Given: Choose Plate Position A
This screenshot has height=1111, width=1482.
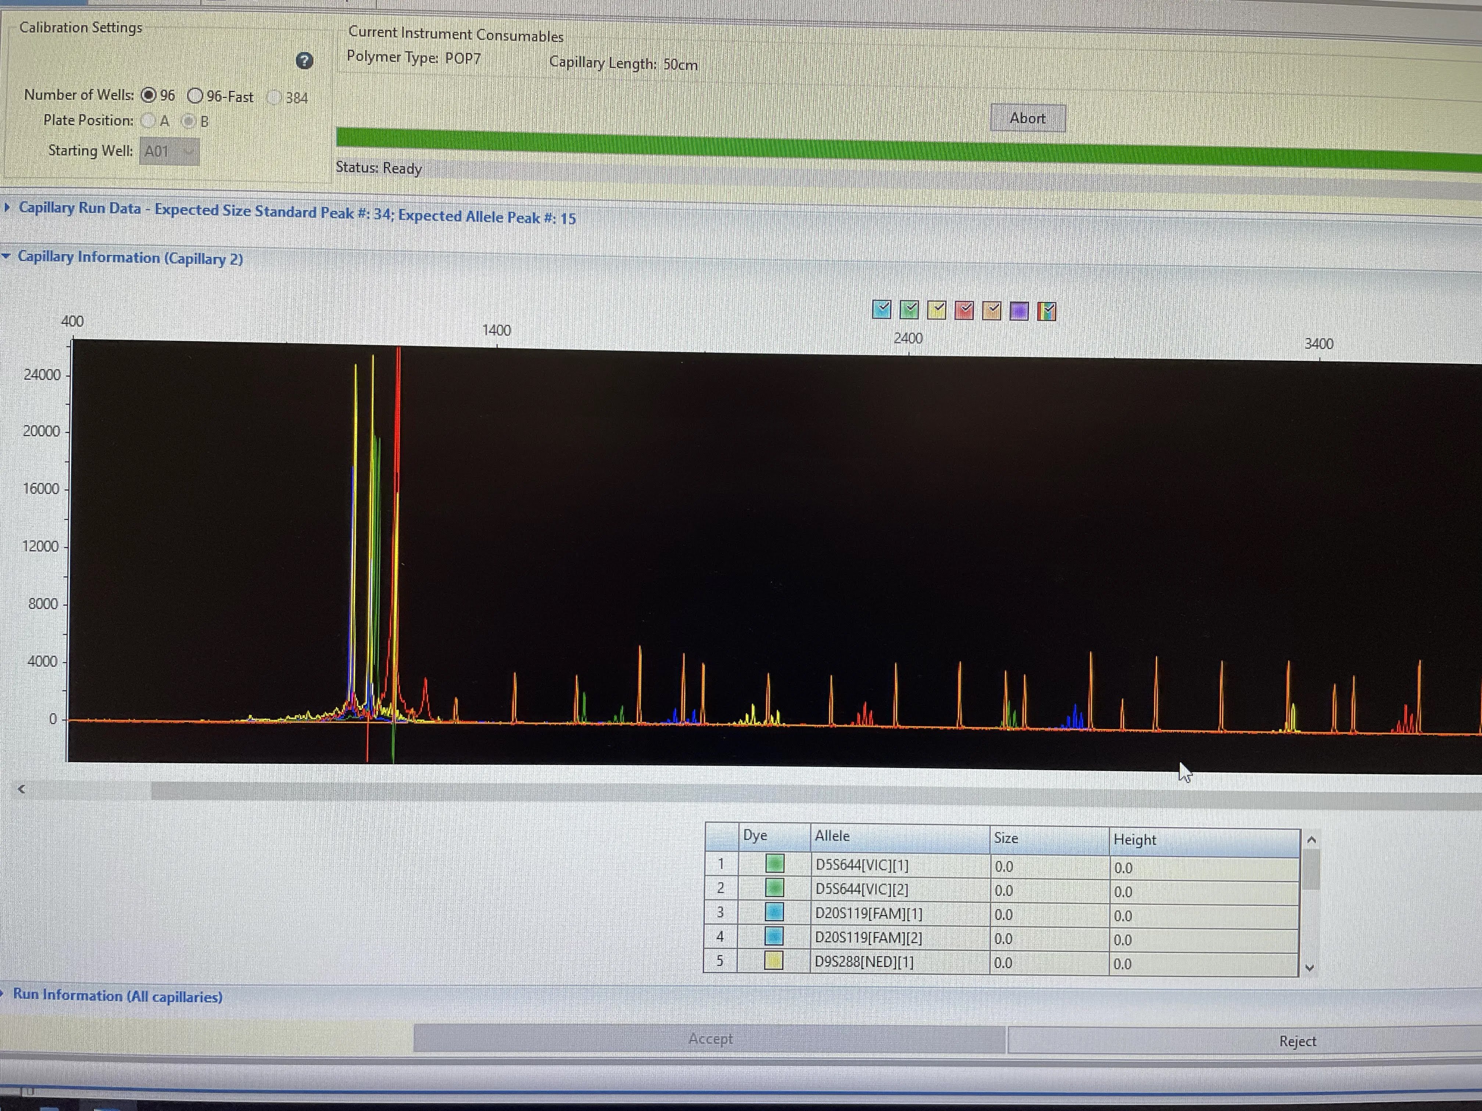Looking at the screenshot, I should [148, 121].
